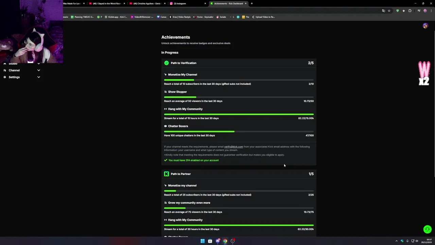
Task: Click the 82.22/30.00h streaming hours value
Action: coord(306,229)
